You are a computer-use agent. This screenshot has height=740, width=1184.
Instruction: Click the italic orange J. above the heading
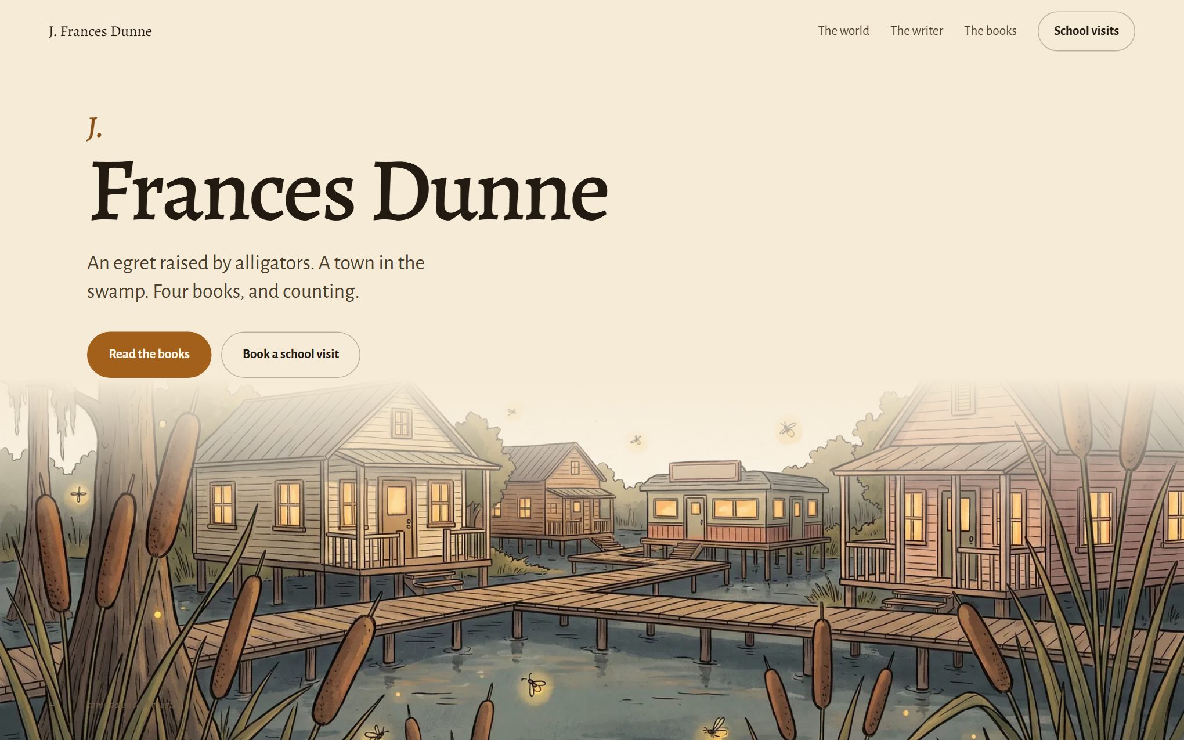tap(95, 128)
